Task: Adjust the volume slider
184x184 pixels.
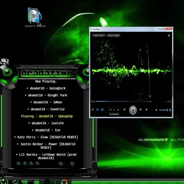Action: [163, 110]
